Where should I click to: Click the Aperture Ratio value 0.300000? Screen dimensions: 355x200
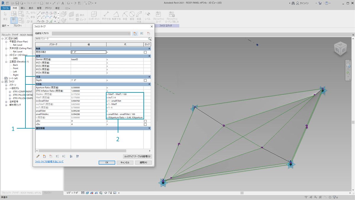(x=88, y=88)
